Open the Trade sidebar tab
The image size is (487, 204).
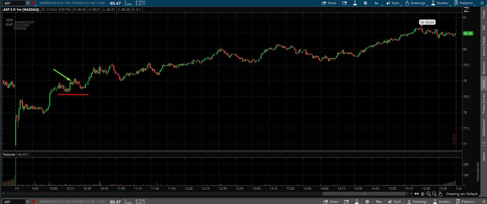[483, 14]
